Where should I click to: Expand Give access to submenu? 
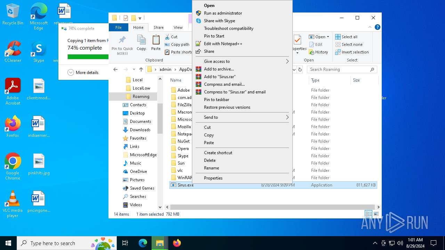tap(242, 61)
